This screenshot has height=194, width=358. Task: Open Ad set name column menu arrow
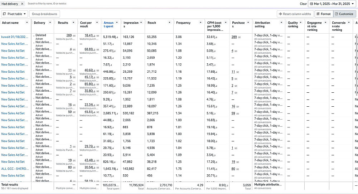pyautogui.click(x=27, y=22)
